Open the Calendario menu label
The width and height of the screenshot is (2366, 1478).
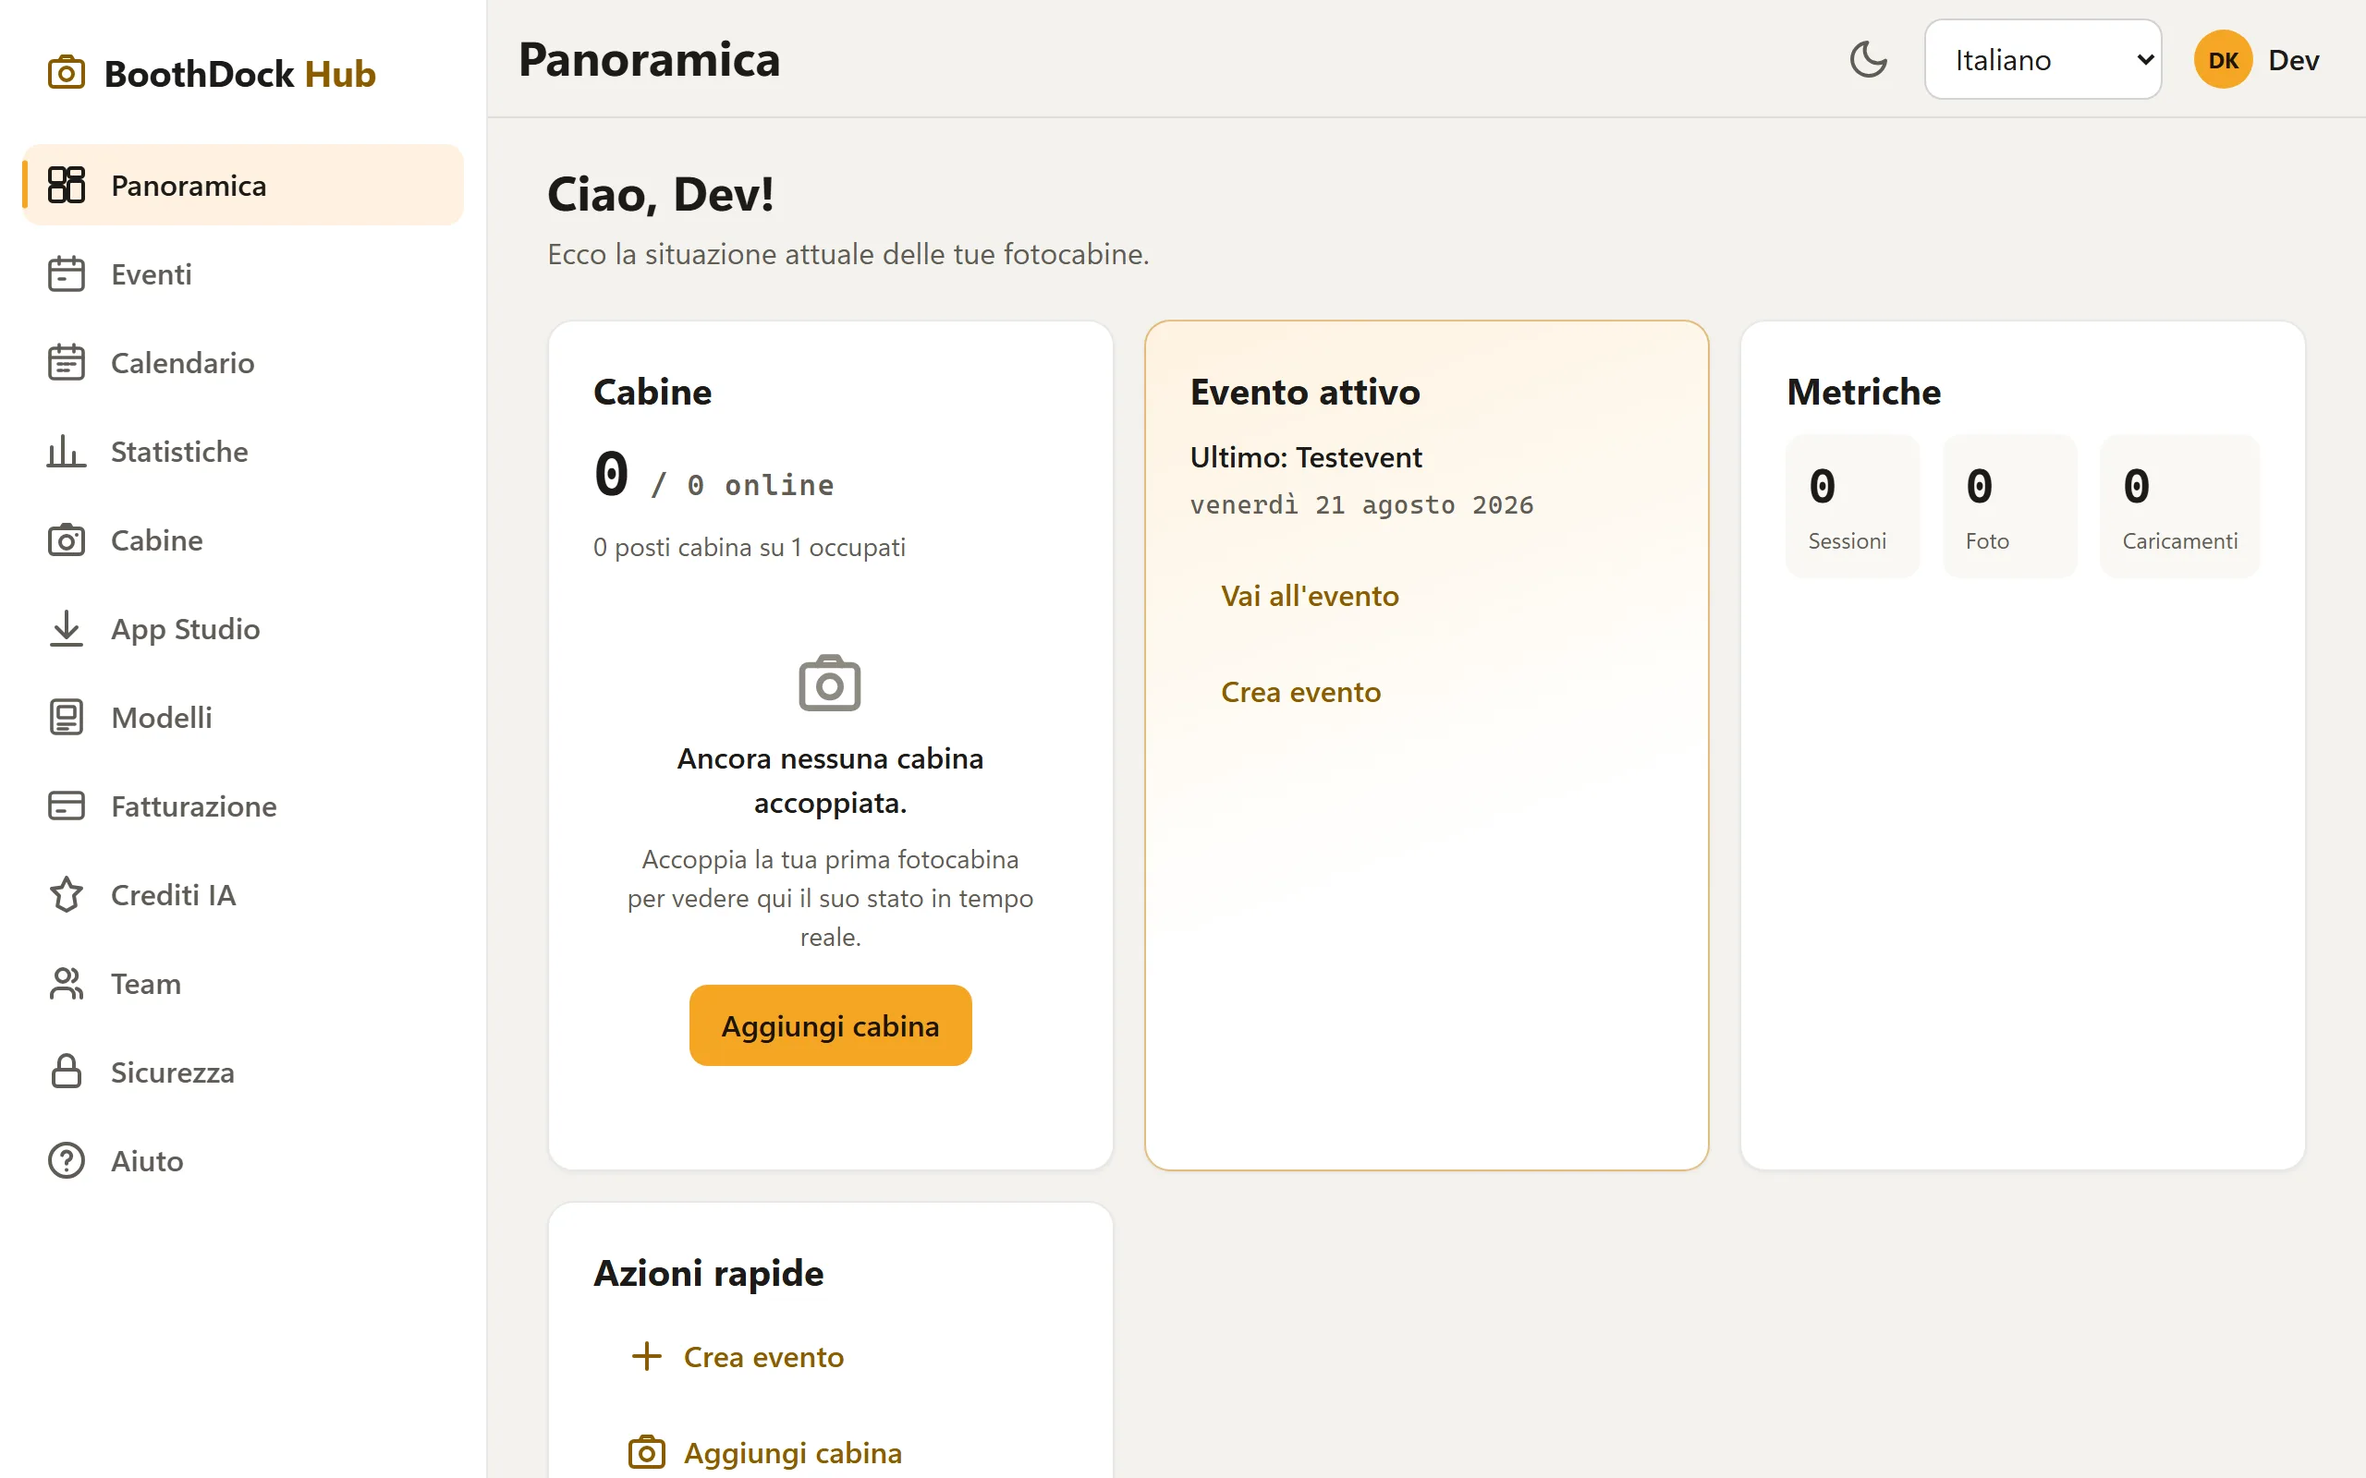(183, 363)
